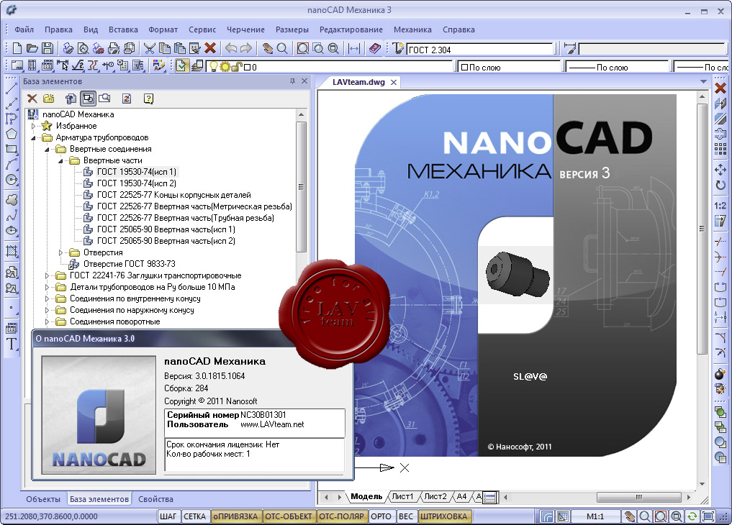Toggle ШАГ snap step mode
732x525 pixels.
(x=168, y=516)
